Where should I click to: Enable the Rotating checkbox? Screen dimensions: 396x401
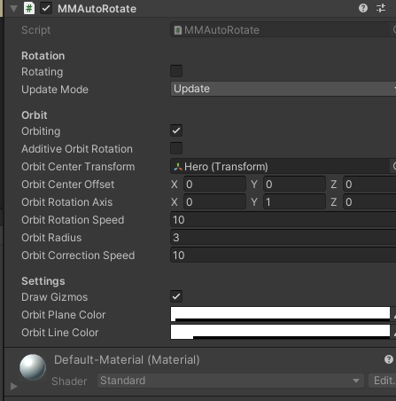coord(176,71)
